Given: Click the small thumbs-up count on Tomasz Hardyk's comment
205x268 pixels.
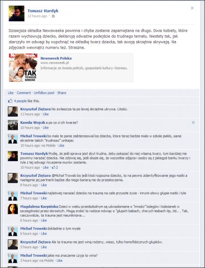Looking at the screenshot, I should pos(55,167).
